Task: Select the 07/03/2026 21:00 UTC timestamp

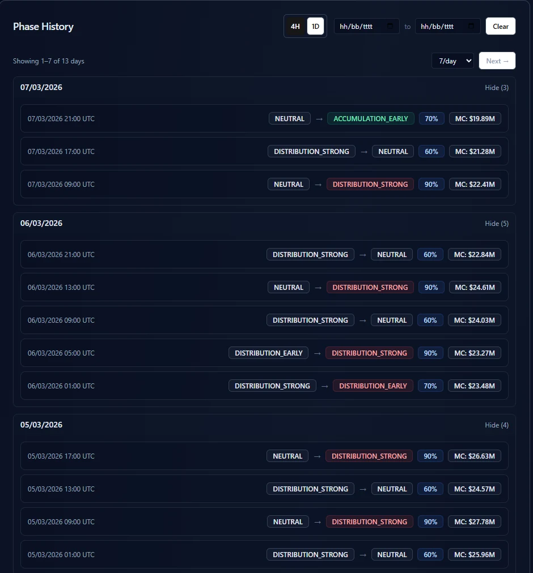Action: [61, 119]
